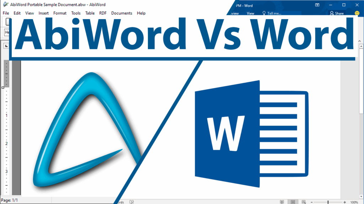Image resolution: width=364 pixels, height=204 pixels.
Task: Click the zoom out minus button
Action: pyautogui.click(x=312, y=202)
